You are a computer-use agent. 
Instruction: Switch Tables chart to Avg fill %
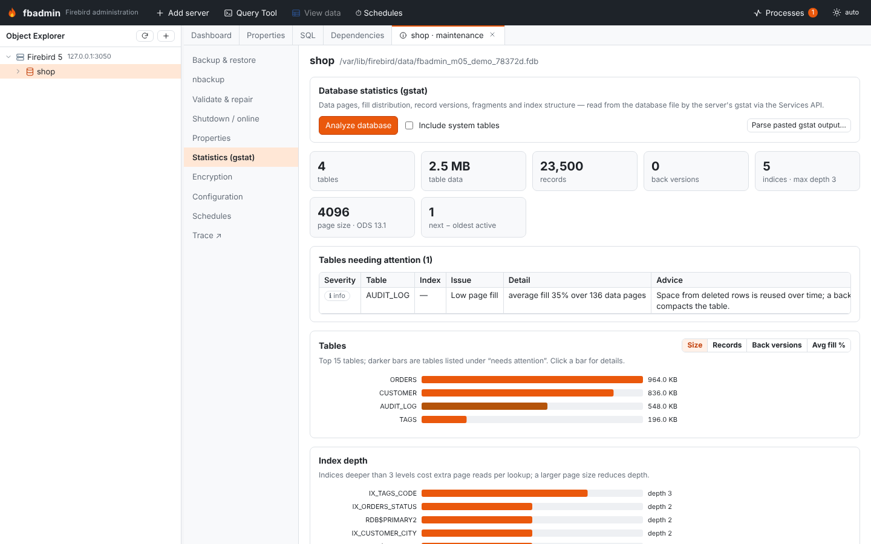829,345
